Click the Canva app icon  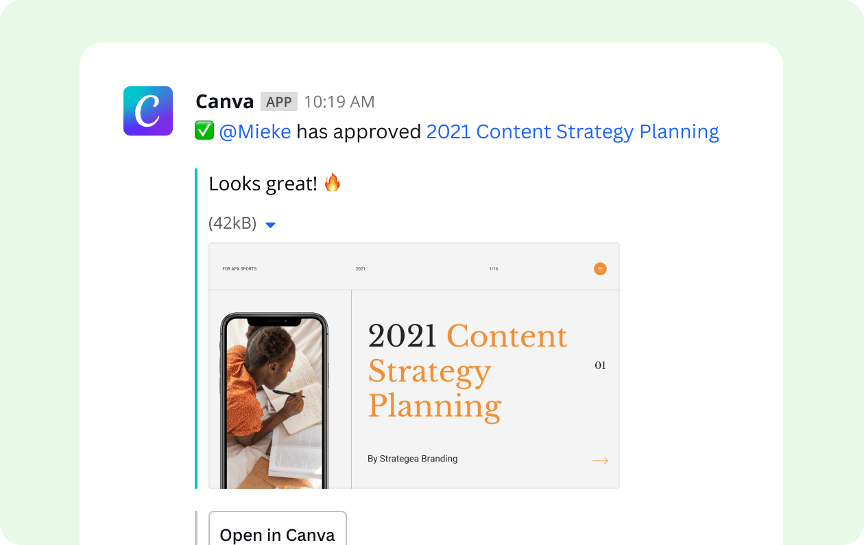[148, 110]
